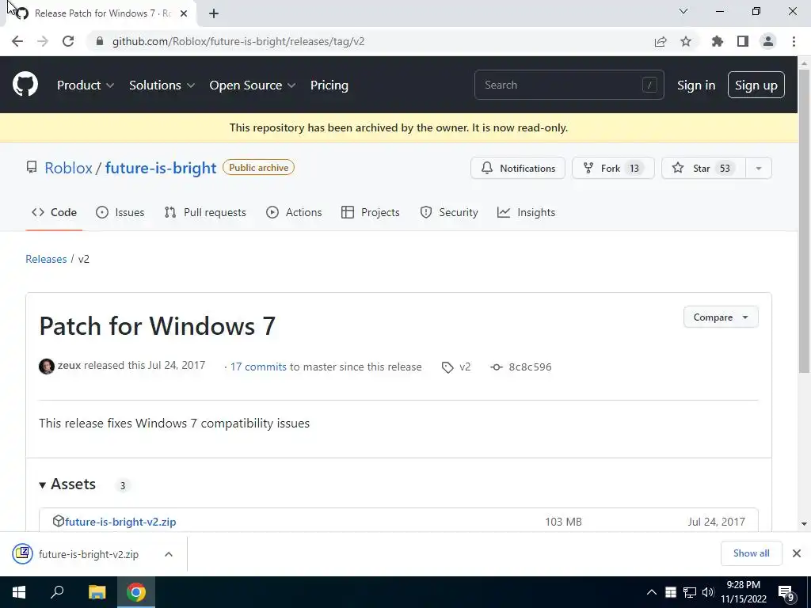Open the Compare dropdown
The image size is (811, 608).
click(x=721, y=317)
